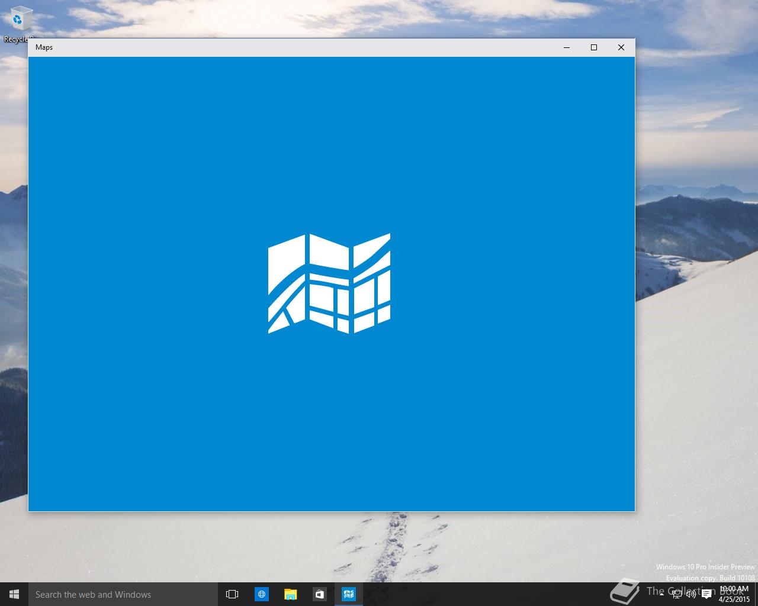Screen dimensions: 758x606
Task: Click the Show desktop sliver beside the clock
Action: pos(756,594)
